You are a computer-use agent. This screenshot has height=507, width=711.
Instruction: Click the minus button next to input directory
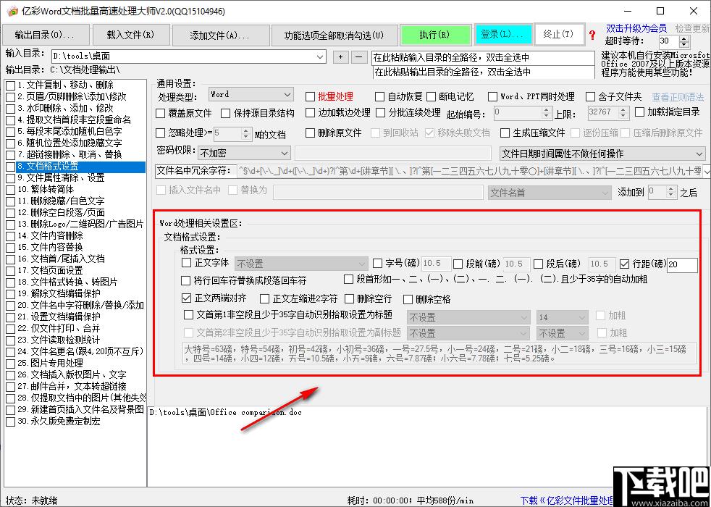point(358,57)
